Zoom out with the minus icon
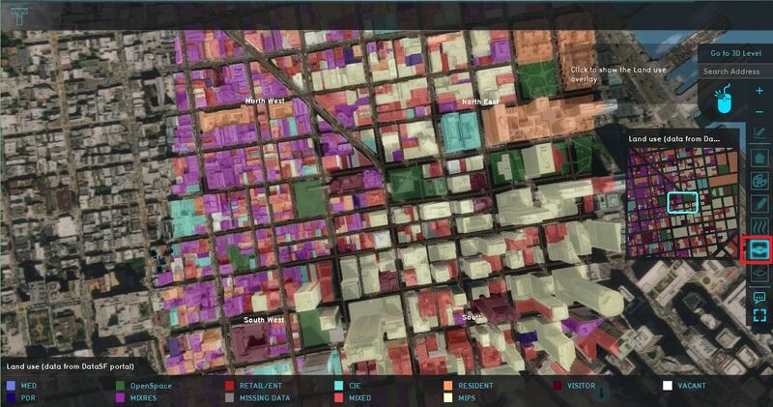Image resolution: width=773 pixels, height=407 pixels. (759, 112)
